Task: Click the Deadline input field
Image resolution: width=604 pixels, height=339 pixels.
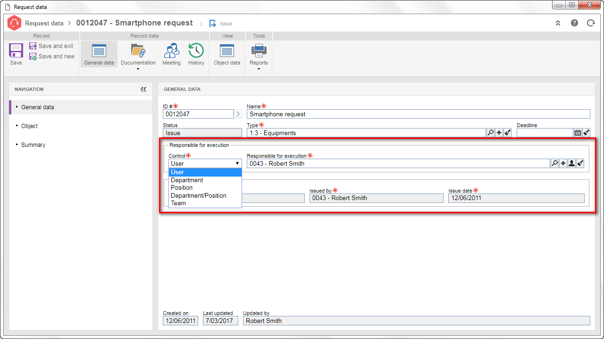Action: pos(545,133)
